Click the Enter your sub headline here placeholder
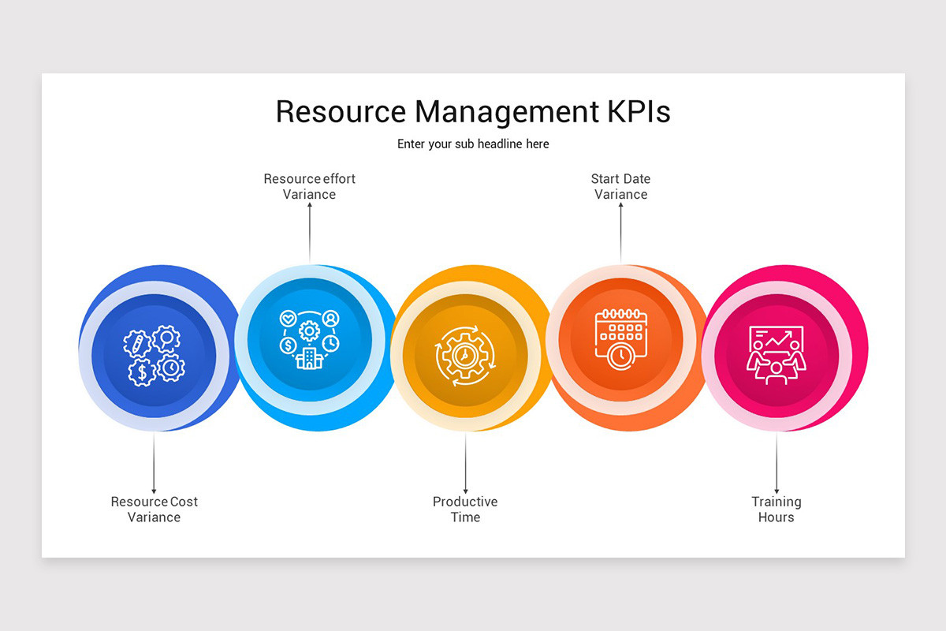Viewport: 946px width, 631px height. (473, 144)
